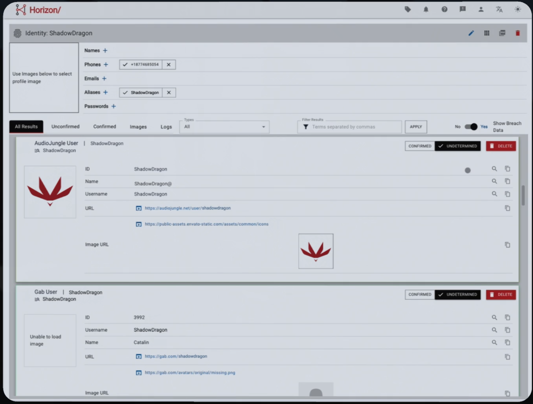This screenshot has height=404, width=533.
Task: Toggle the Show Breach Data switch
Action: pos(471,127)
